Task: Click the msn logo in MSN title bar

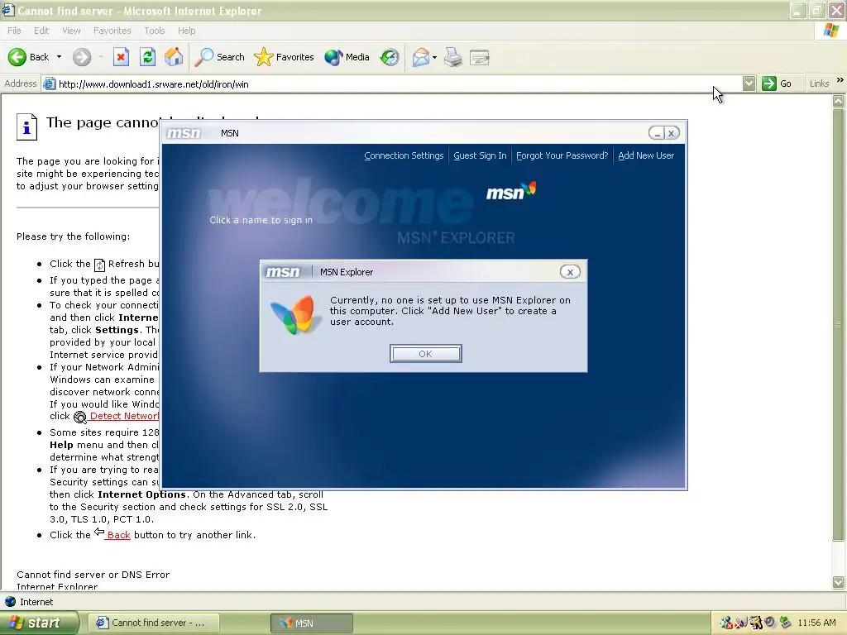Action: point(184,133)
